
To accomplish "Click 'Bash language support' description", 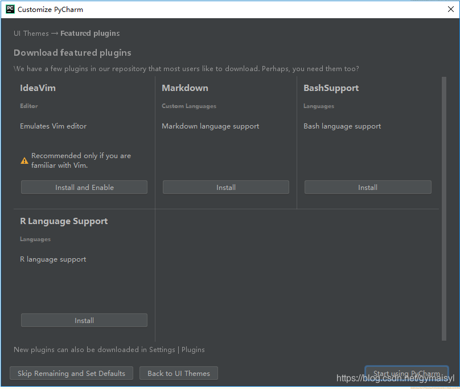I will pyautogui.click(x=342, y=126).
